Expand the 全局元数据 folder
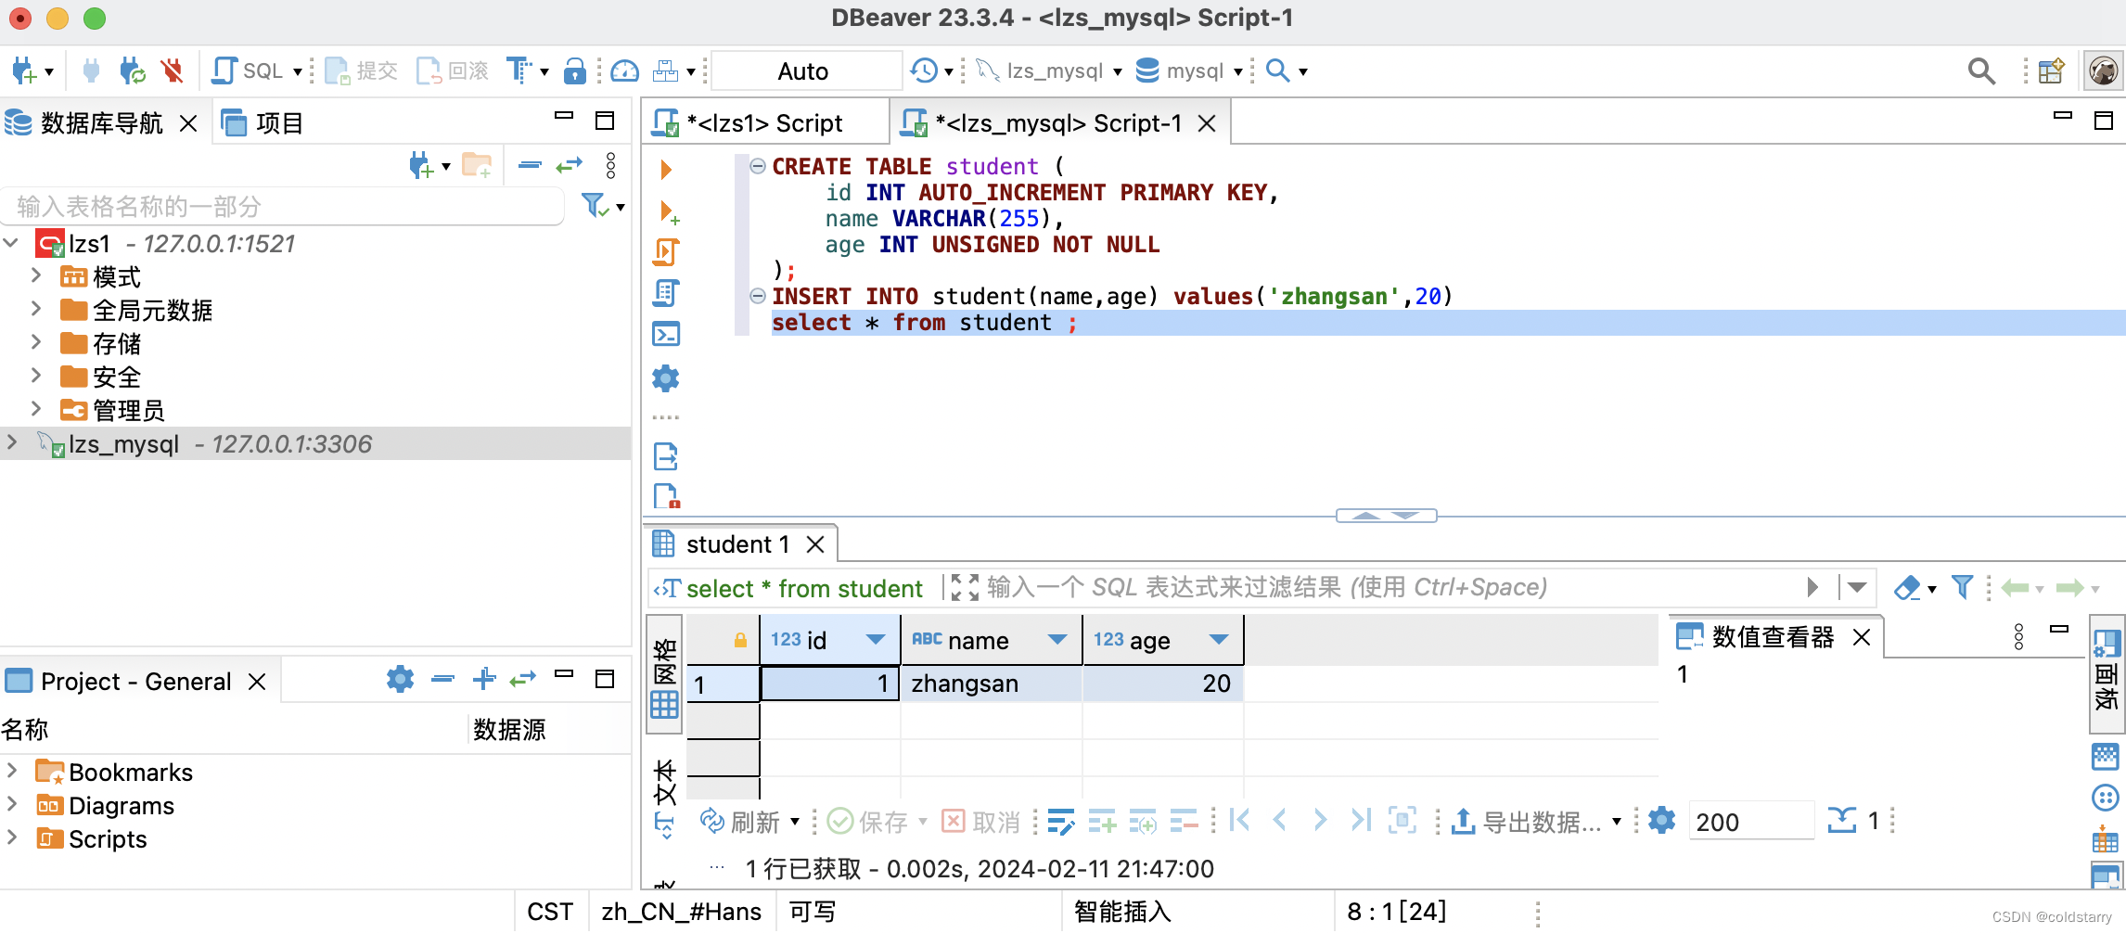Viewport: 2126px width, 933px height. [35, 310]
